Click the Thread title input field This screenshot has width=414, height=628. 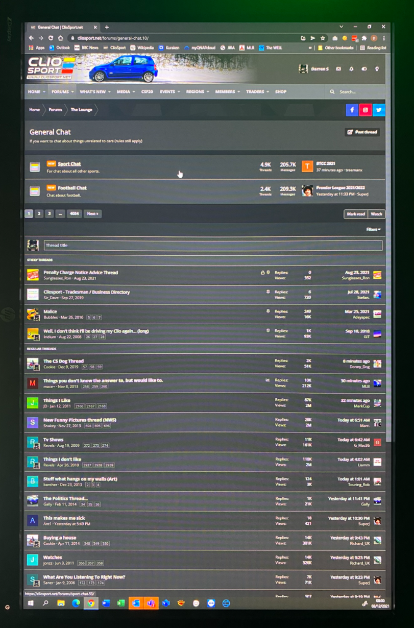pos(212,246)
